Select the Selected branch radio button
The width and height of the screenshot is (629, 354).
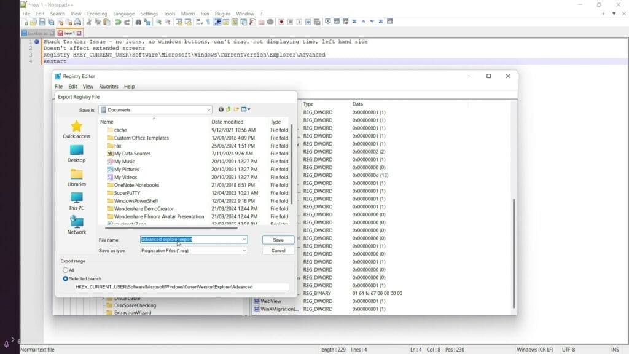tap(66, 278)
